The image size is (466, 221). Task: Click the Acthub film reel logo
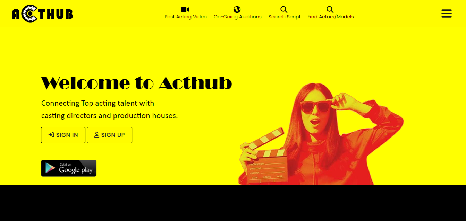(42, 14)
